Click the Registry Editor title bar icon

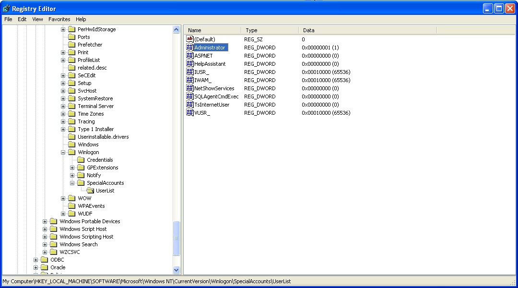[6, 9]
